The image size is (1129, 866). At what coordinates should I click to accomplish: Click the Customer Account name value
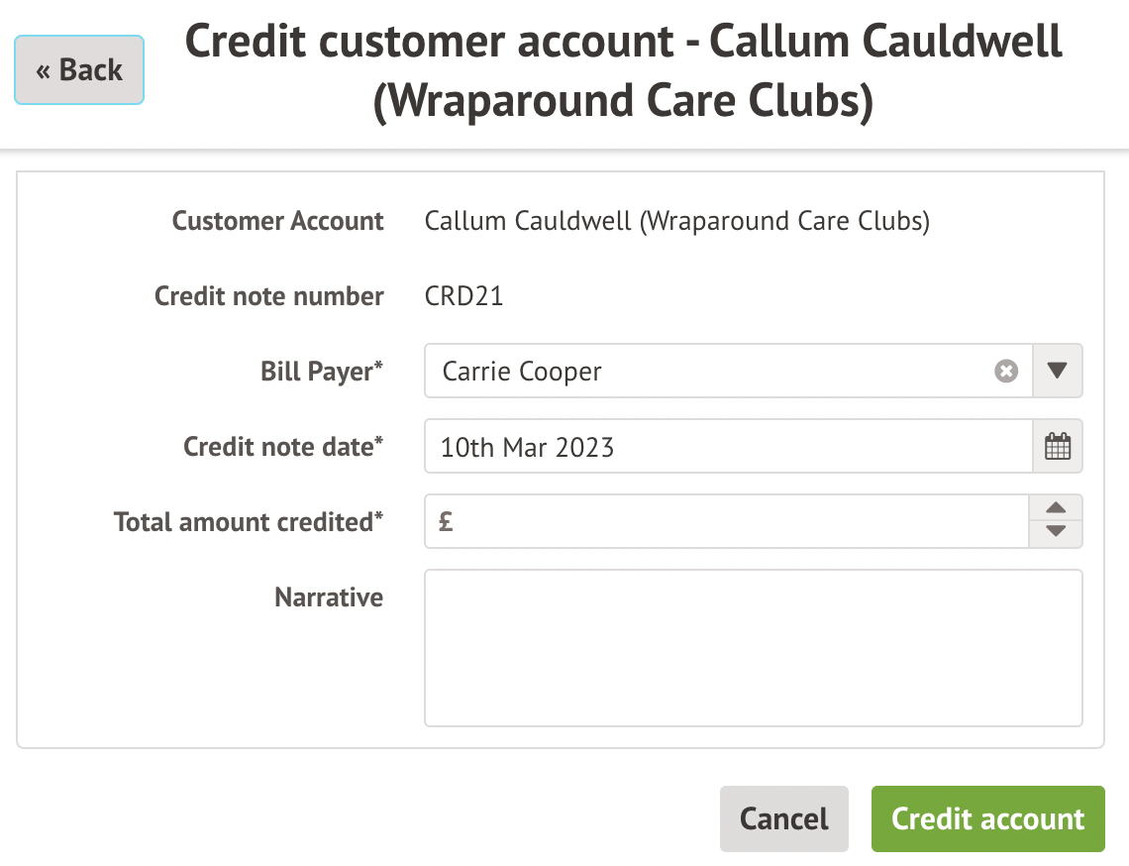tap(676, 221)
